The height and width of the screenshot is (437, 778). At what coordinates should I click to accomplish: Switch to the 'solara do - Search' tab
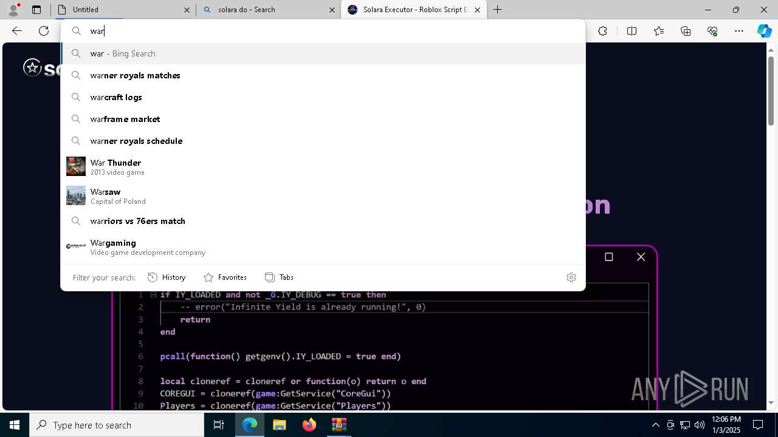point(269,10)
